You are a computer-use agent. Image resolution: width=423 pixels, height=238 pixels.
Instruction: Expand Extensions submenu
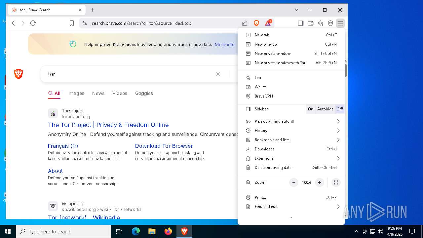pyautogui.click(x=291, y=158)
